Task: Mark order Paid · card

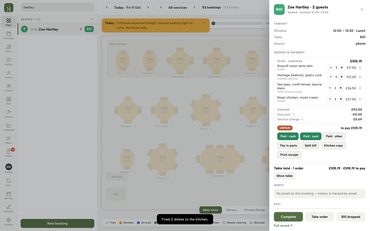Action: tap(311, 136)
